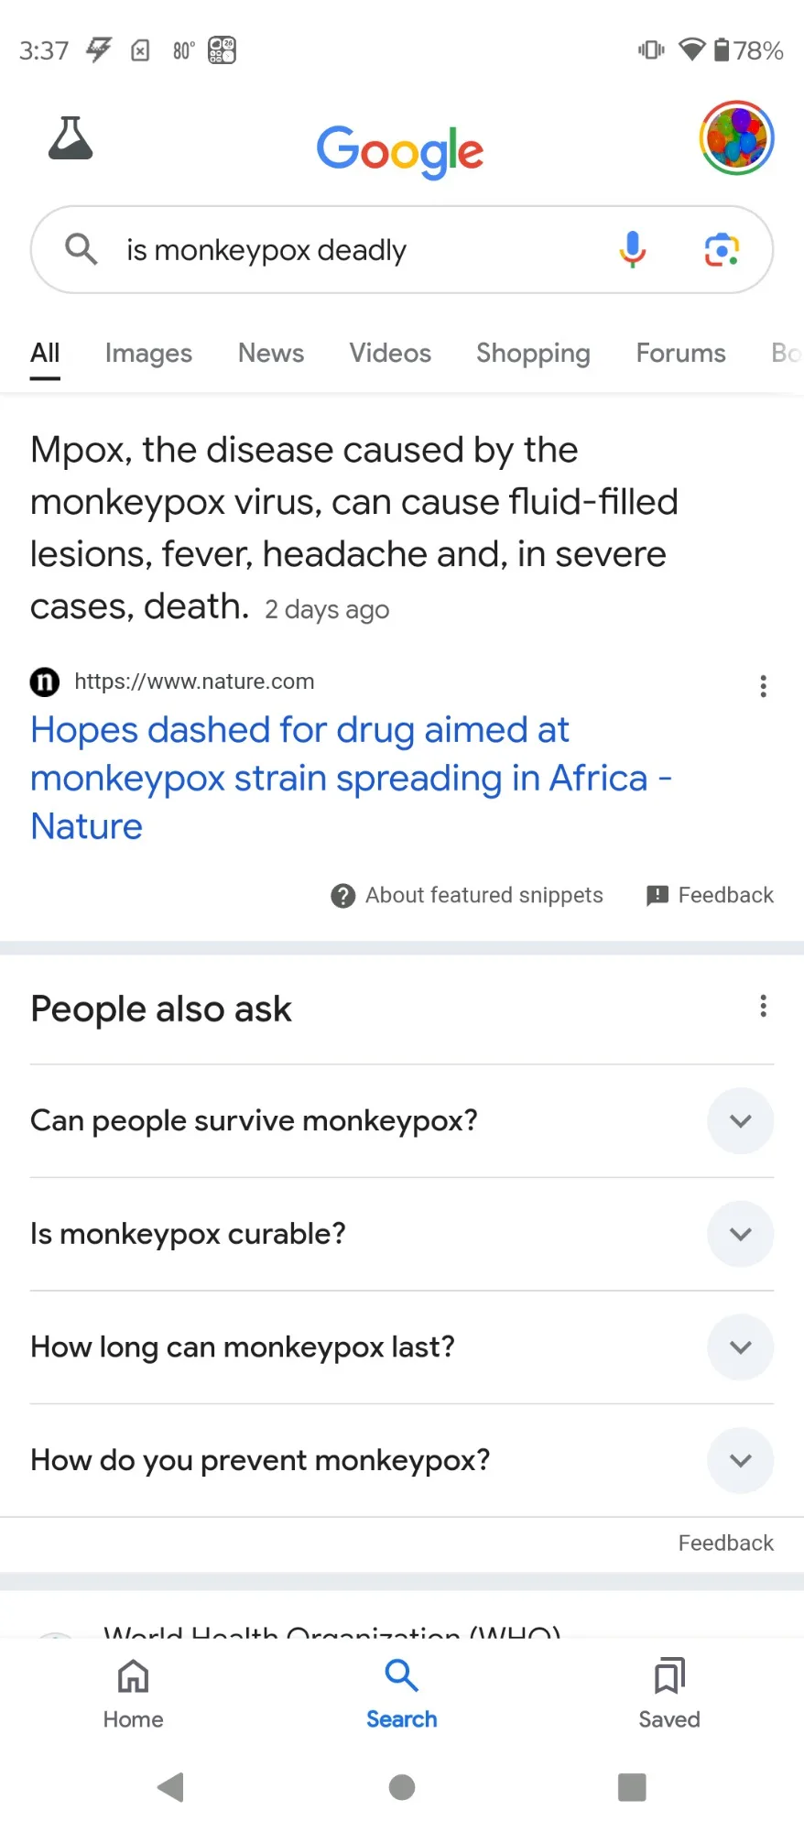
Task: Expand "How long can monkeypox last?"
Action: coord(740,1347)
